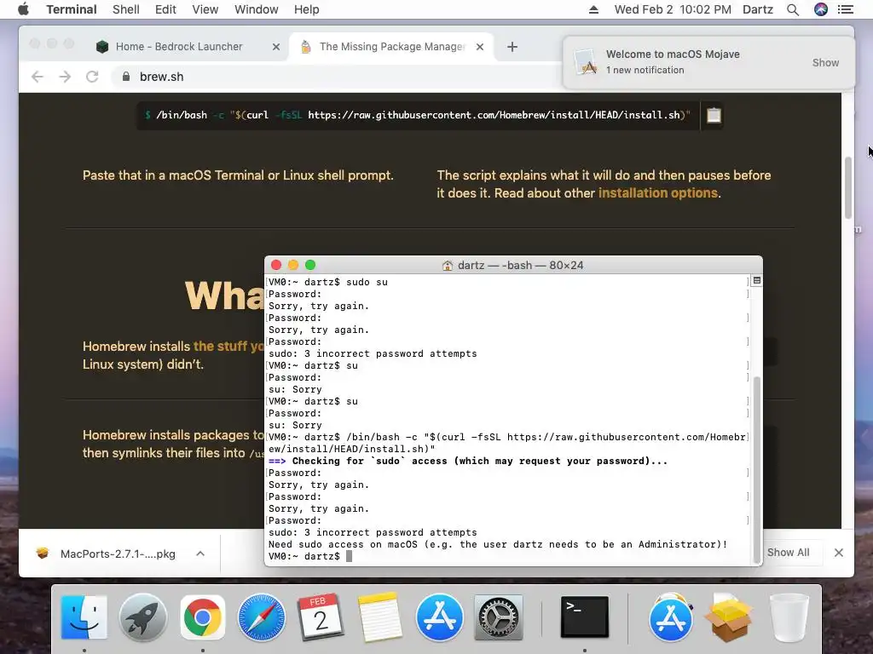Open the Edit menu

[x=165, y=9]
